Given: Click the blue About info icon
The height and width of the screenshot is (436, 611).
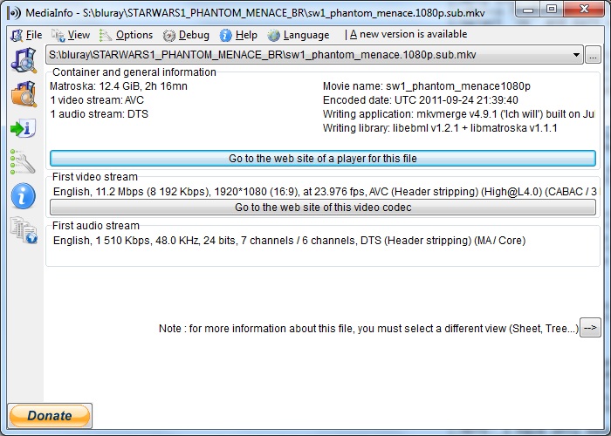Looking at the screenshot, I should pos(22,196).
